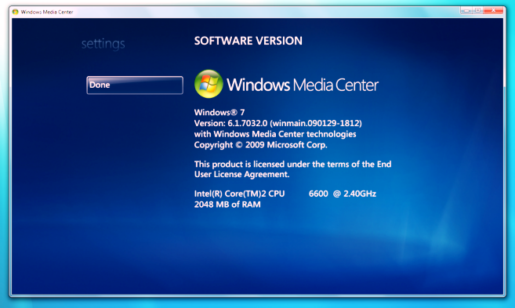Click 'Copyright © 2009 Microsoft Corp.' line
The width and height of the screenshot is (515, 308).
tap(261, 145)
